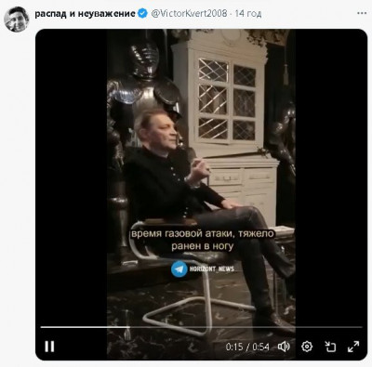
Task: Jump to the end of the seek bar
Action: point(361,327)
